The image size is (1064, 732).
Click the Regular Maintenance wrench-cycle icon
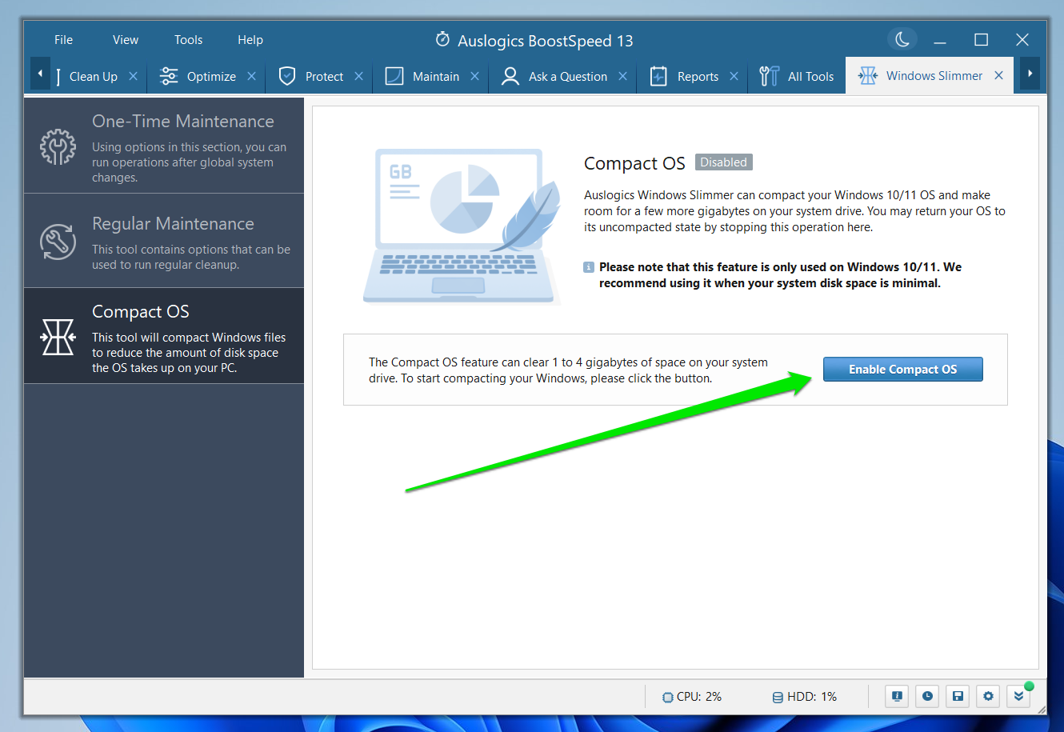58,241
